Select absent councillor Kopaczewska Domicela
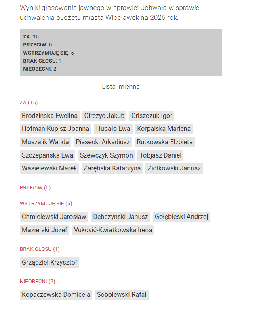 (56, 295)
